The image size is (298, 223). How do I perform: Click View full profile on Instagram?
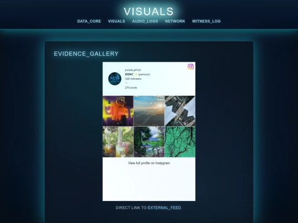click(x=149, y=163)
